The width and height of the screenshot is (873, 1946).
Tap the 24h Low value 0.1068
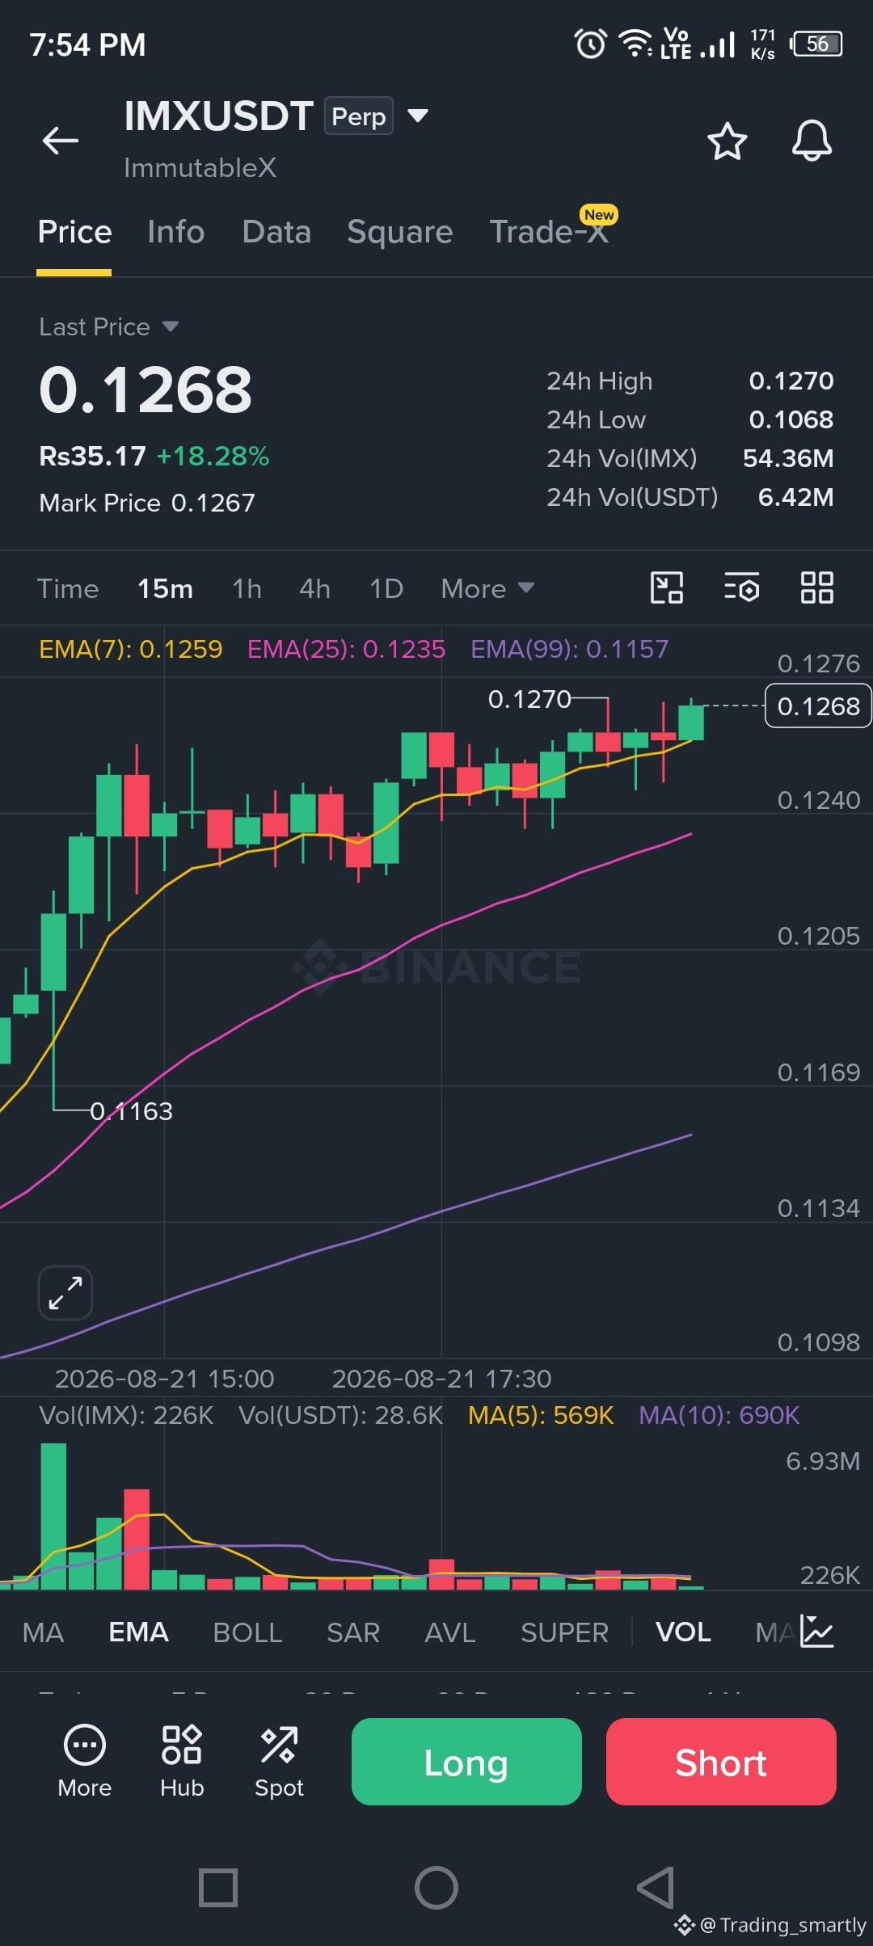coord(791,419)
